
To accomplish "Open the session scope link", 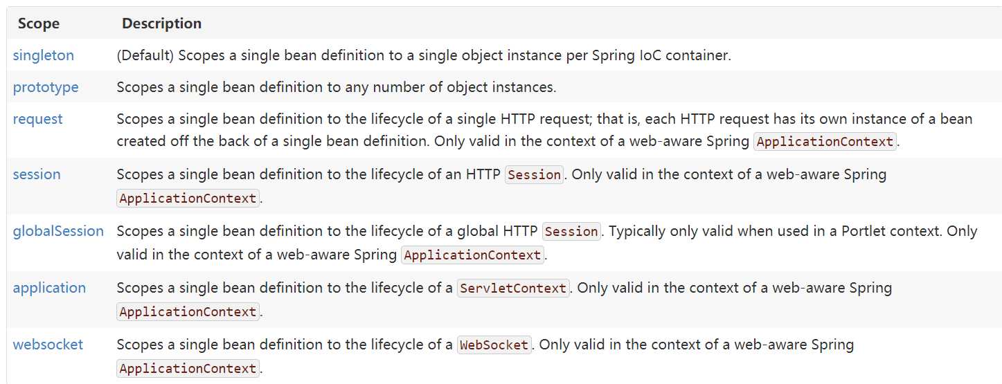I will pos(37,174).
